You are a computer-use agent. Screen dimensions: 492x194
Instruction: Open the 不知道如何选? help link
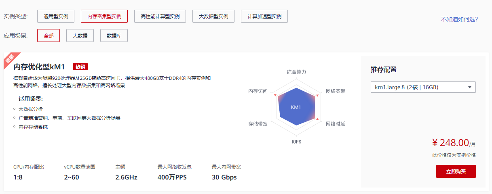(x=459, y=19)
